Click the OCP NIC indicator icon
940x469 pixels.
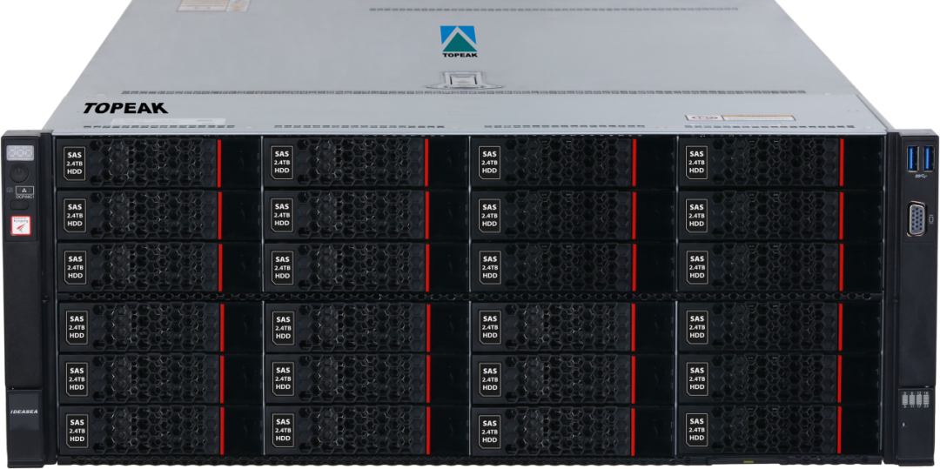pyautogui.click(x=23, y=191)
